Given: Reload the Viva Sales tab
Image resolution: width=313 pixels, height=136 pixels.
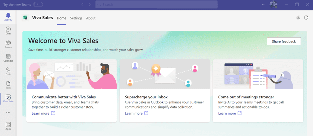Looking at the screenshot, I should [x=306, y=18].
